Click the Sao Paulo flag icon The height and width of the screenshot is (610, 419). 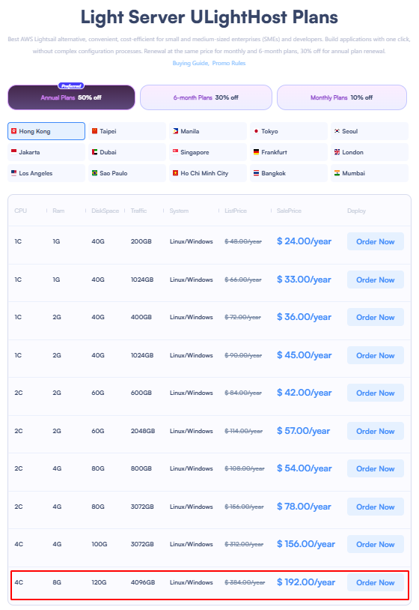pos(95,173)
